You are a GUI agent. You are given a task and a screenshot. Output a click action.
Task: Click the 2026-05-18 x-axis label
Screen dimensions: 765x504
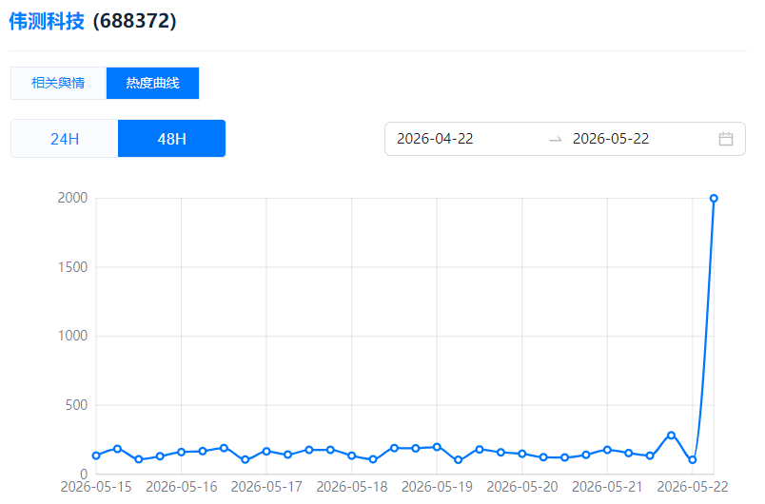352,487
